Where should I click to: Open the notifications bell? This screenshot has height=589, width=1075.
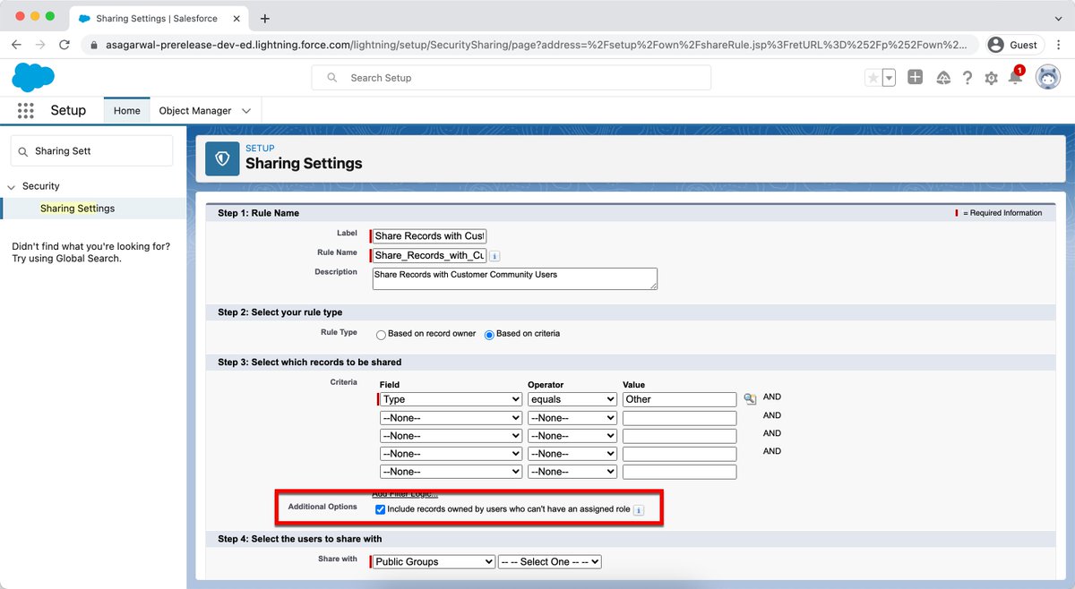coord(1015,77)
